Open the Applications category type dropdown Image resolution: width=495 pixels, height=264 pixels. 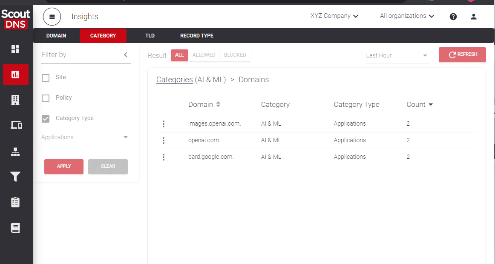point(86,138)
